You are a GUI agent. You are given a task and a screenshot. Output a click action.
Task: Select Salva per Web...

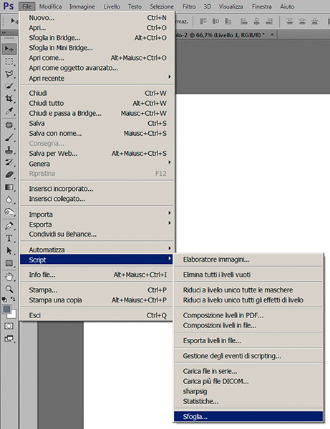click(97, 153)
